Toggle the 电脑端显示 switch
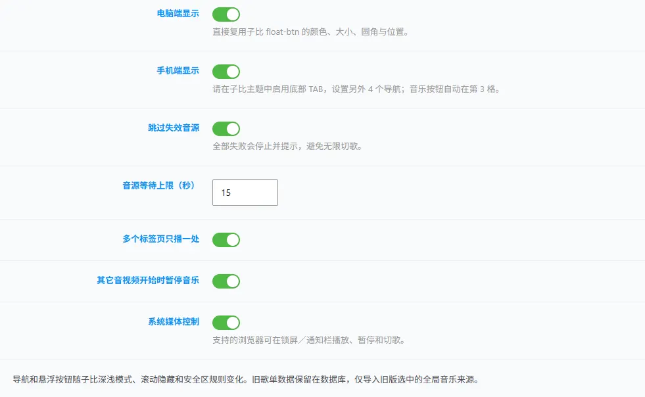The image size is (645, 397). [226, 14]
